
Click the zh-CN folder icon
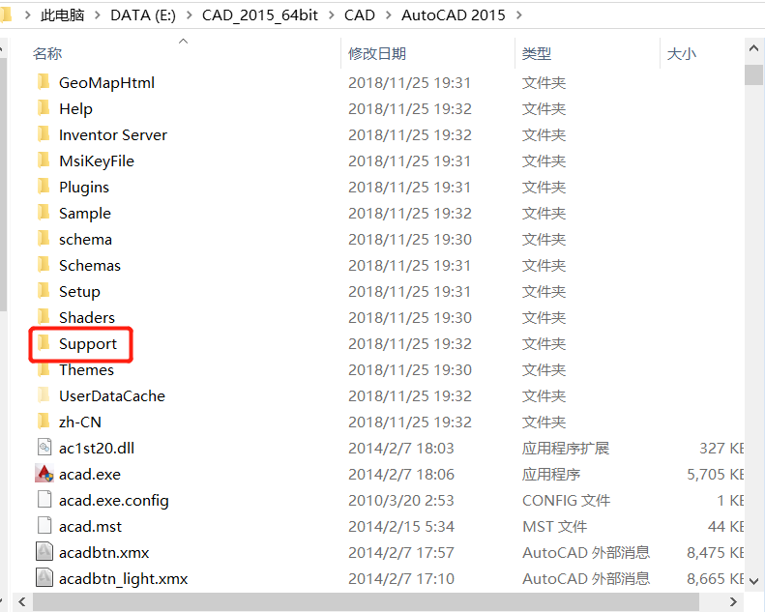click(x=44, y=422)
